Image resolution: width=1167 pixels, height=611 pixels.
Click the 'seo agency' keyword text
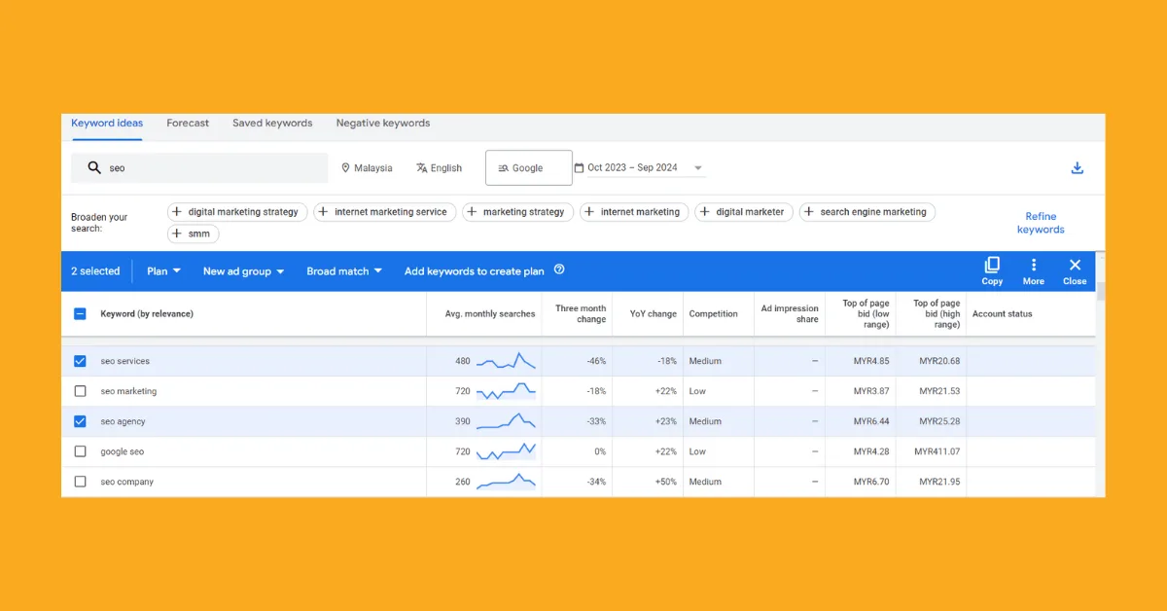coord(123,421)
